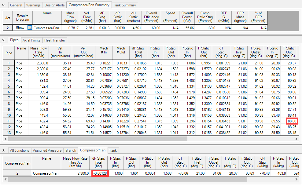Screen dimensions: 302x185
Task: Collapse the Compressor/Fan Summary panel chevron
Action: (3, 5)
